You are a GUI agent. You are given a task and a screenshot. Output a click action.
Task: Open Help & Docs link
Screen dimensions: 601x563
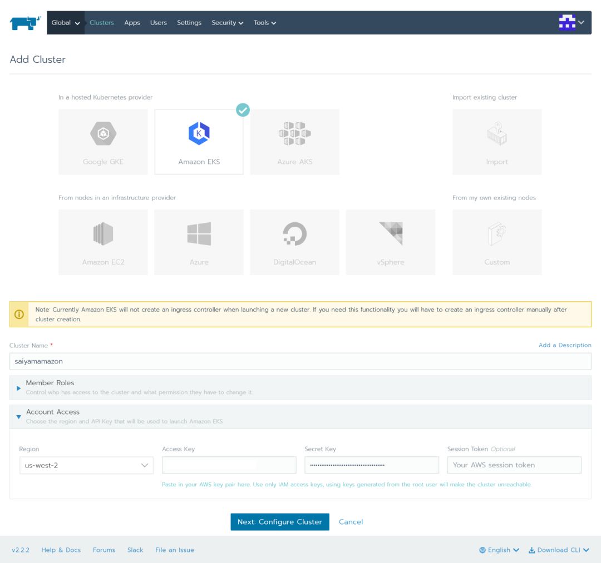click(61, 550)
